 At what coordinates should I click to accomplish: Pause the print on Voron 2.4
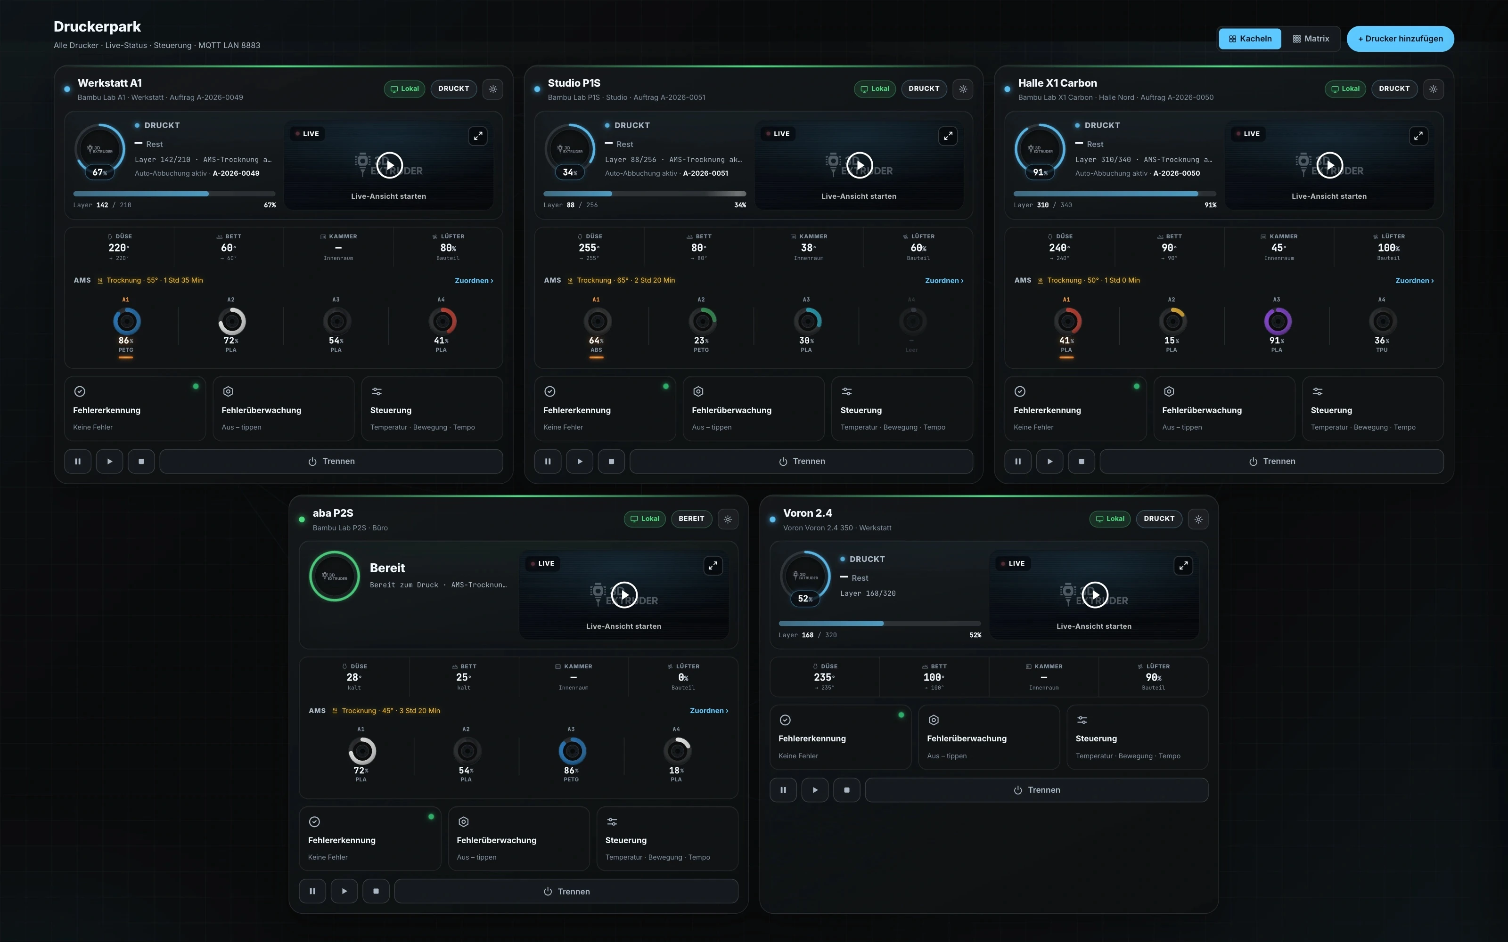[x=783, y=790]
